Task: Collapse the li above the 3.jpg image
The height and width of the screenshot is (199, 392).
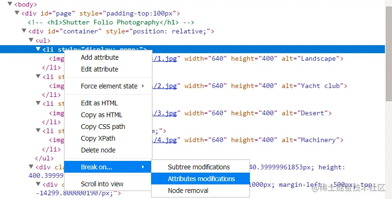Action: pyautogui.click(x=38, y=103)
